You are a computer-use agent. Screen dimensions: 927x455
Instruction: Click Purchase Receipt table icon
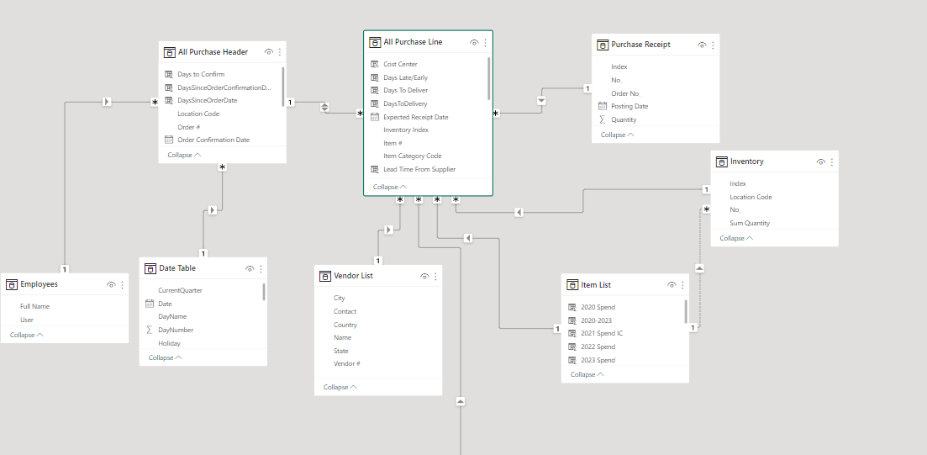[603, 45]
